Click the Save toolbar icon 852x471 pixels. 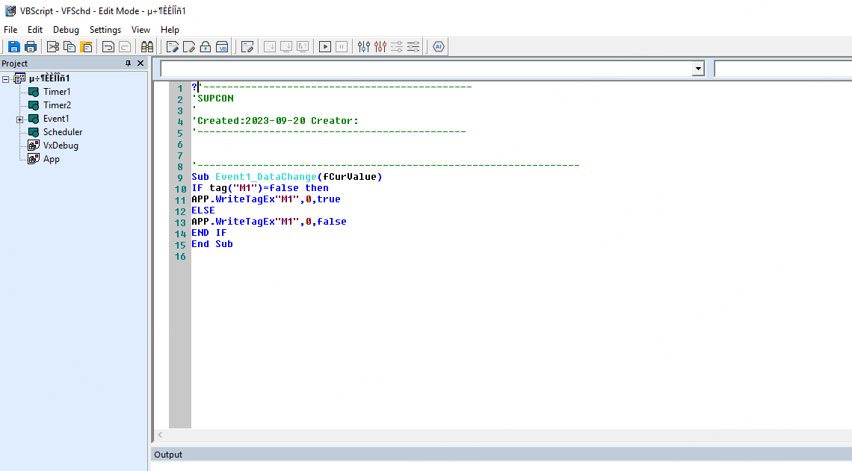(x=13, y=47)
